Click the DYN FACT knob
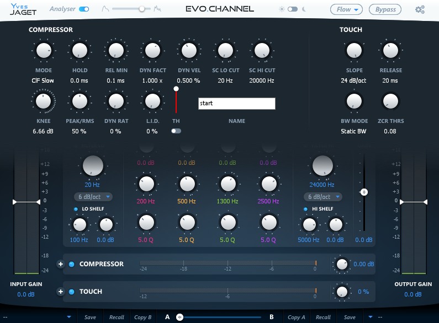Viewport: 439px width, 323px height. [152, 51]
